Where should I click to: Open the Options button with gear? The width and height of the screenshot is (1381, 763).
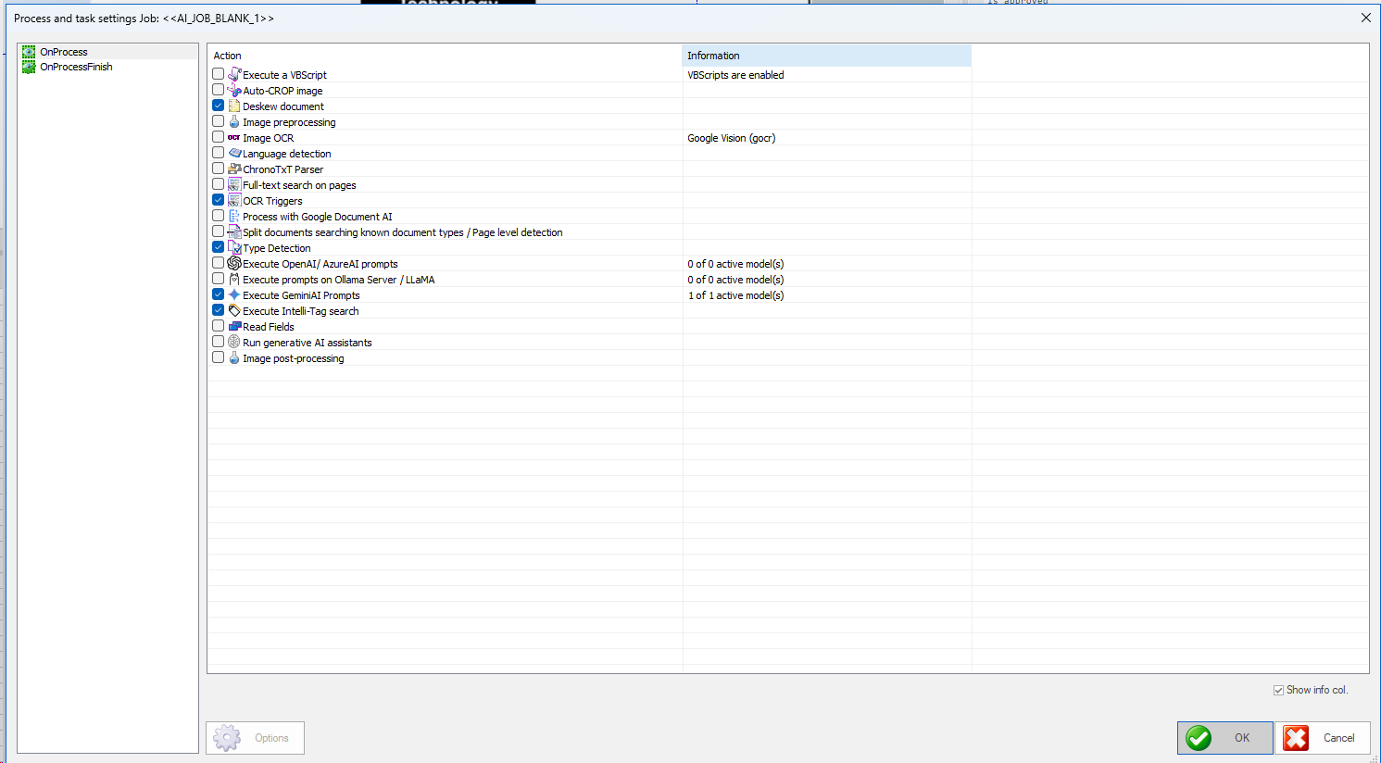pos(255,738)
